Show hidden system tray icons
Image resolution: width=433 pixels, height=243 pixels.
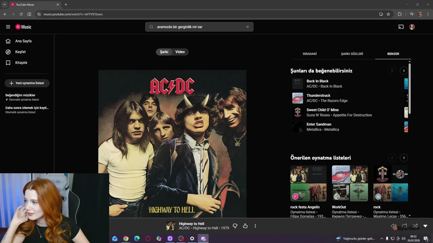(382, 239)
